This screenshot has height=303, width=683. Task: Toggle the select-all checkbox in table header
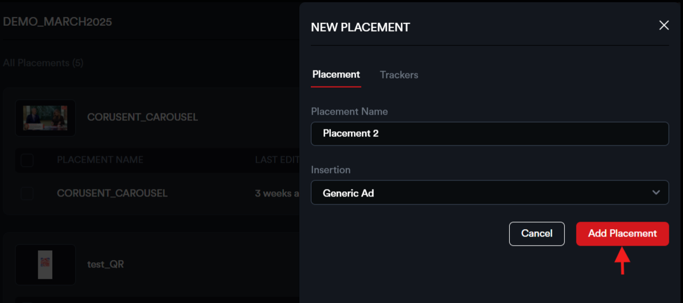point(27,160)
